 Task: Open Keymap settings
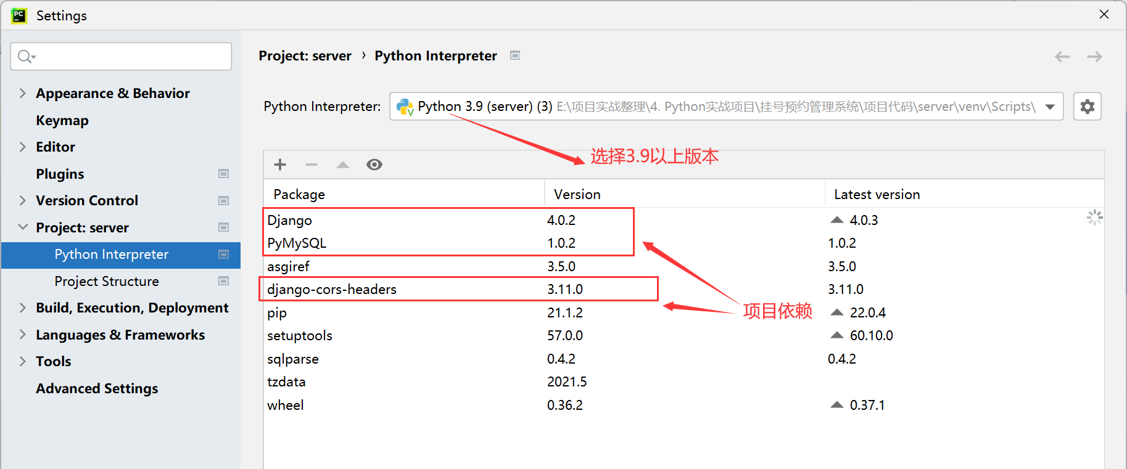click(62, 120)
